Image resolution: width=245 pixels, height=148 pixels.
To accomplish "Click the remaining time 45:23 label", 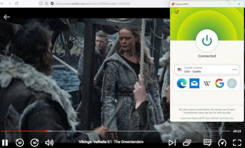I will pos(237,131).
